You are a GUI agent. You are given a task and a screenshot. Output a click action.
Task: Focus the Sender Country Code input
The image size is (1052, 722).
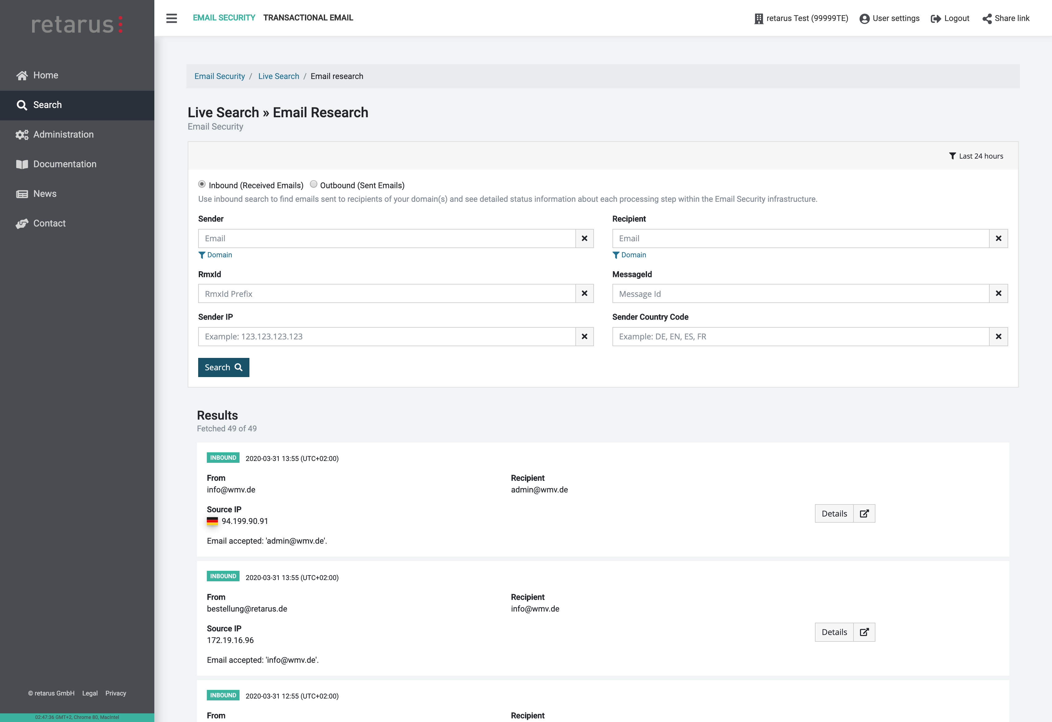(x=800, y=337)
